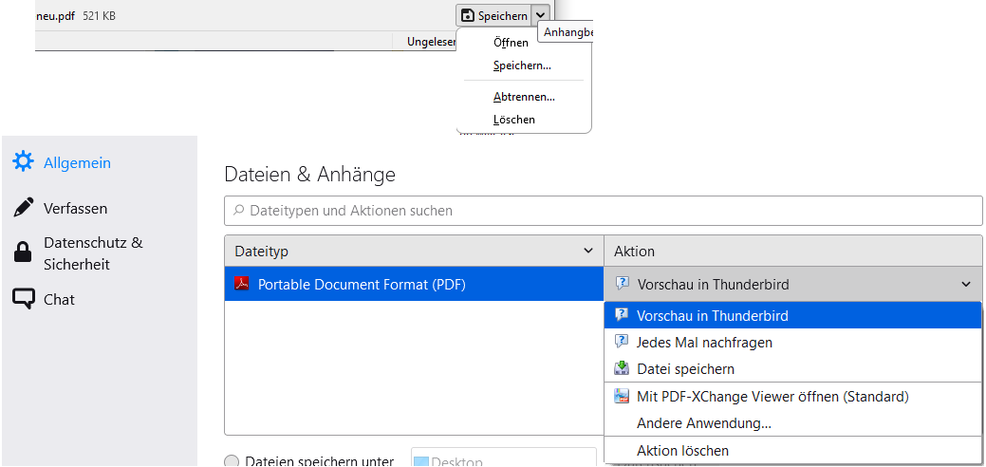This screenshot has height=467, width=986.
Task: Select the Dateien speichern unter radio button
Action: click(x=232, y=461)
